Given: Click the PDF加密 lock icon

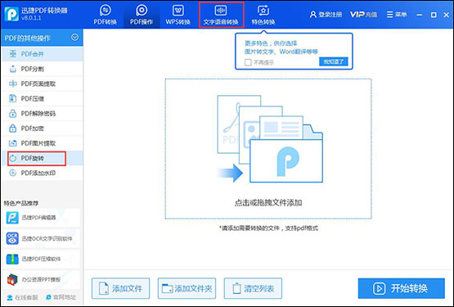Looking at the screenshot, I should 13,129.
